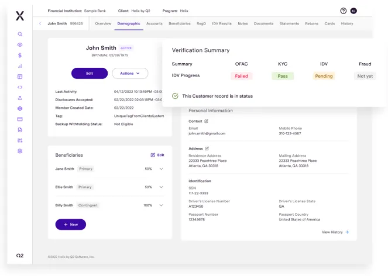388x276 pixels.
Task: Click the back chevron beside John Smith
Action: [x=40, y=23]
